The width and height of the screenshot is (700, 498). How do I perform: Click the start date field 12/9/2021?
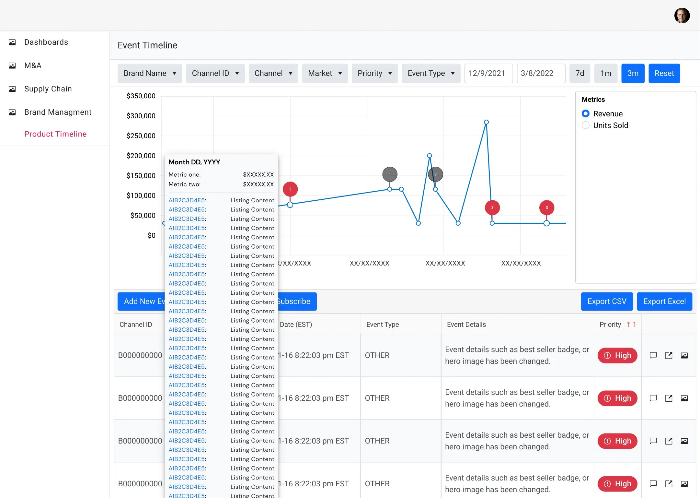[x=488, y=73]
